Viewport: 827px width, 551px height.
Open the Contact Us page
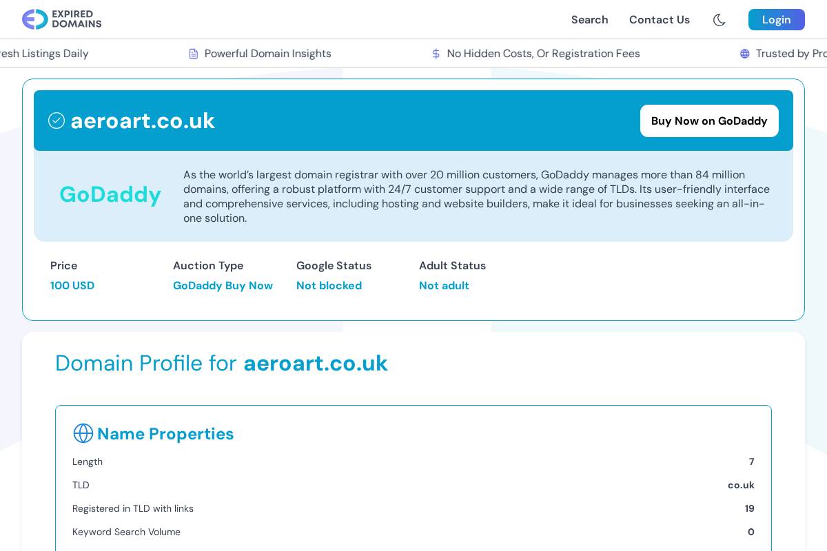(x=659, y=20)
